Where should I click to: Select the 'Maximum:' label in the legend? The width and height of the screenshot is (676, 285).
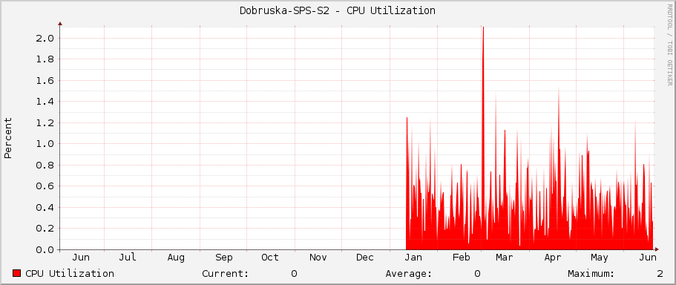pyautogui.click(x=591, y=274)
